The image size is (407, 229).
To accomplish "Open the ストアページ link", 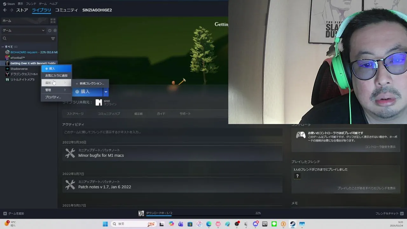I will [x=75, y=114].
